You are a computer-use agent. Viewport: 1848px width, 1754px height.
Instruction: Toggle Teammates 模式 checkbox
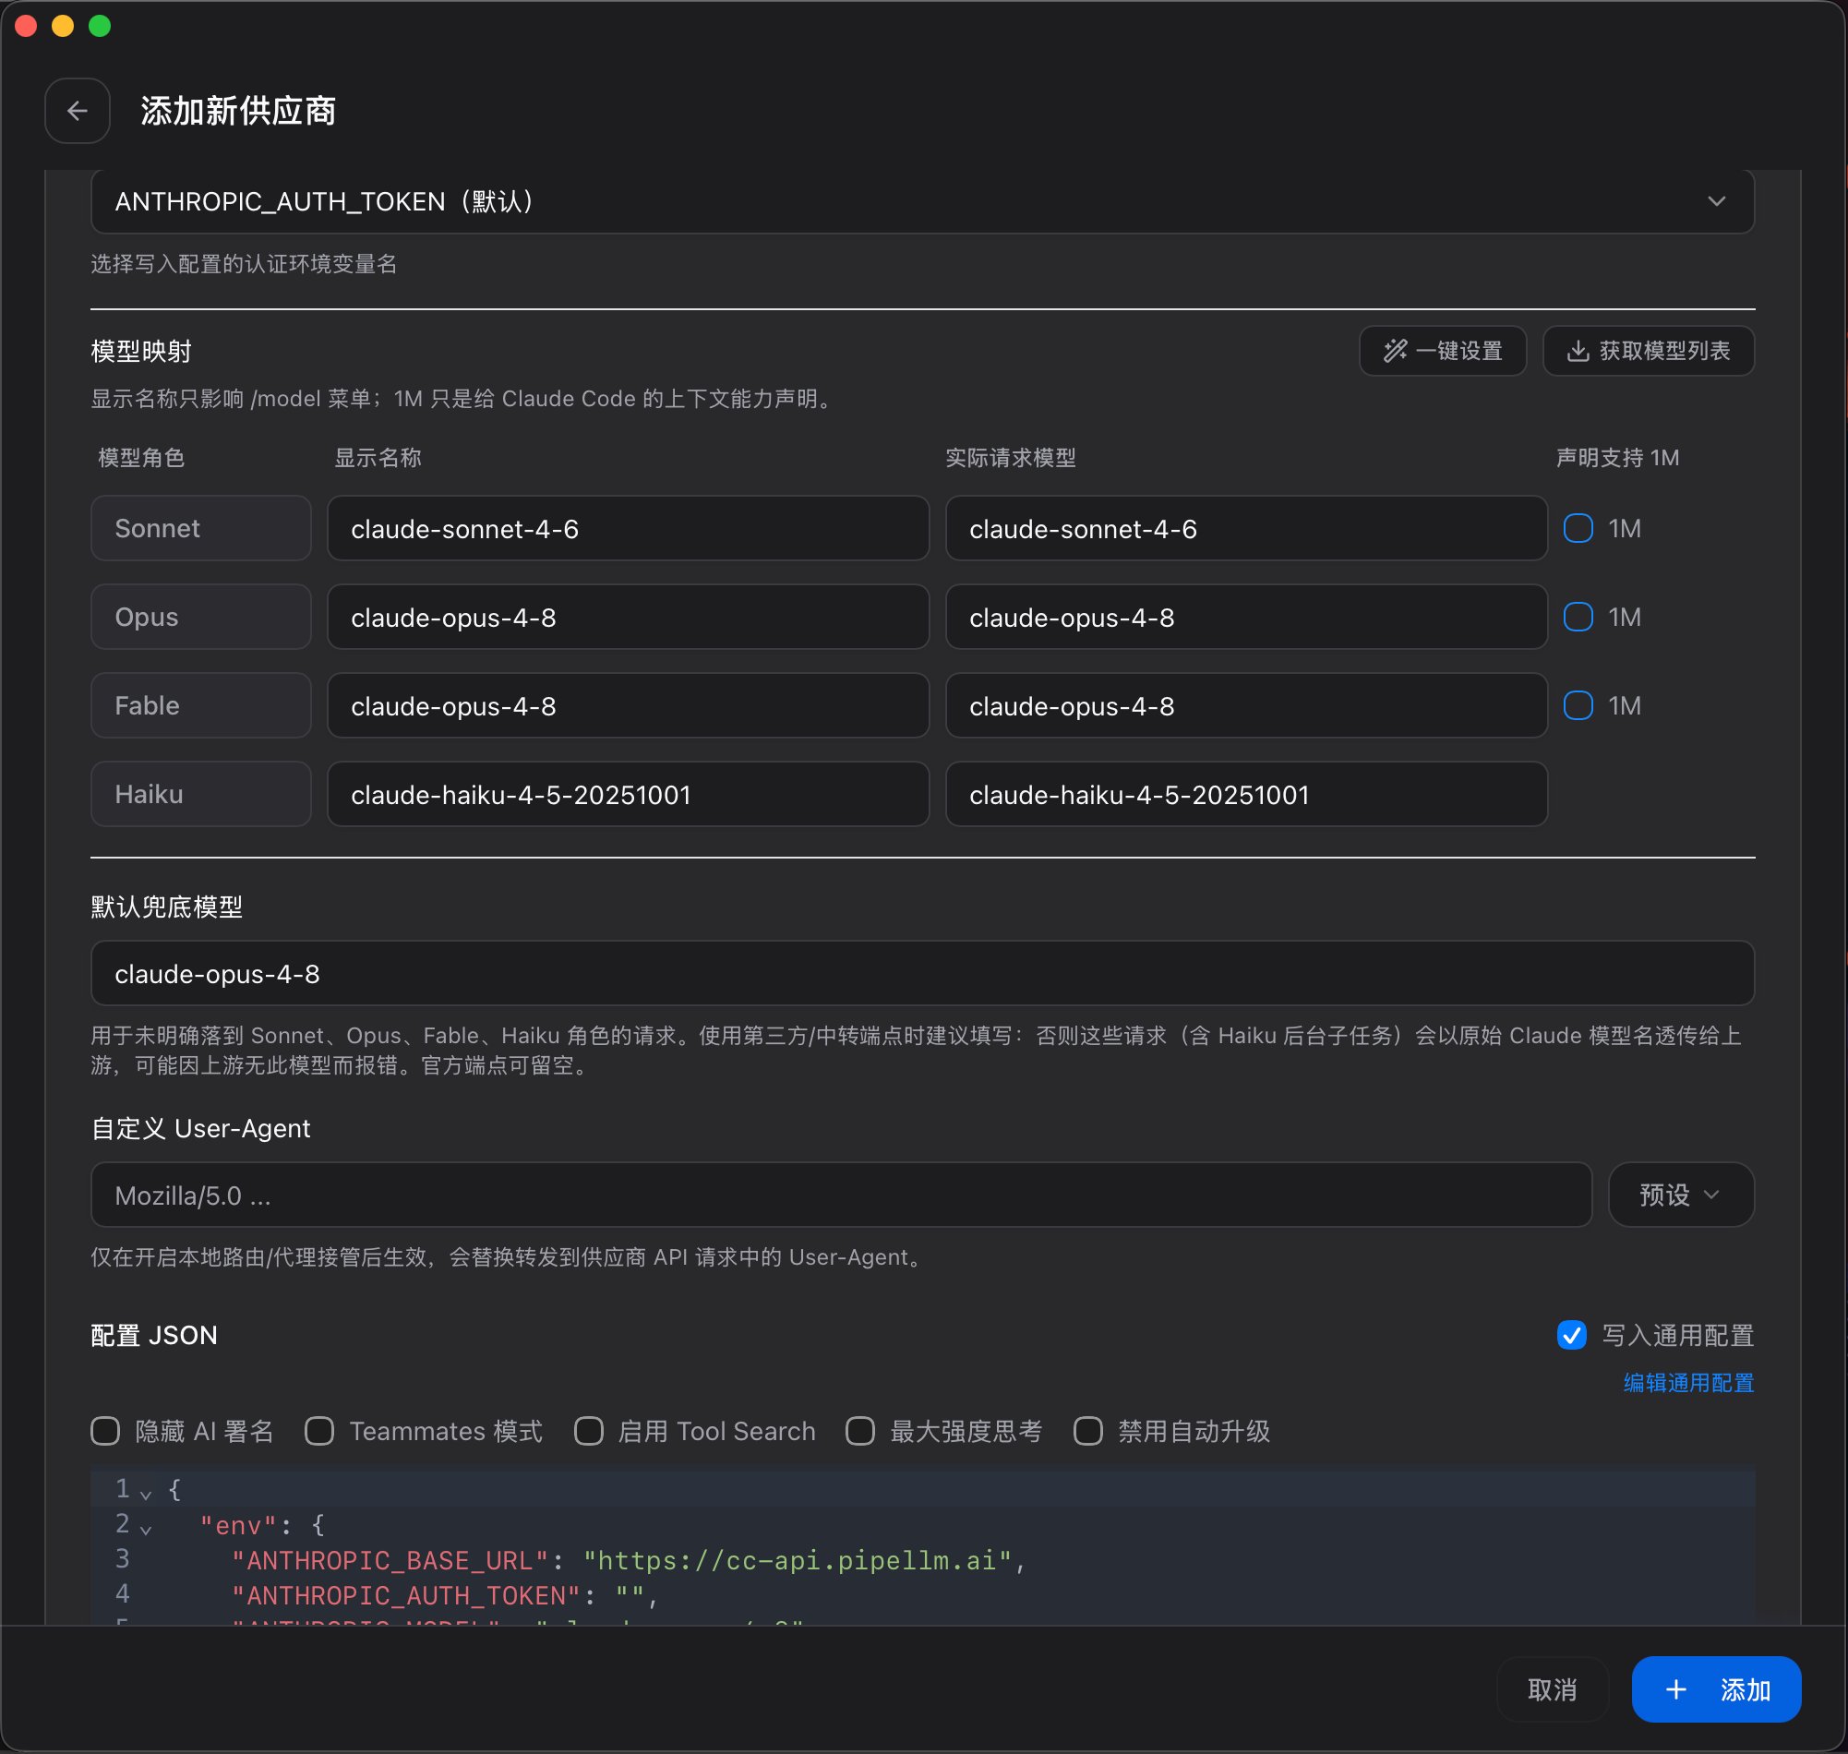click(x=319, y=1432)
